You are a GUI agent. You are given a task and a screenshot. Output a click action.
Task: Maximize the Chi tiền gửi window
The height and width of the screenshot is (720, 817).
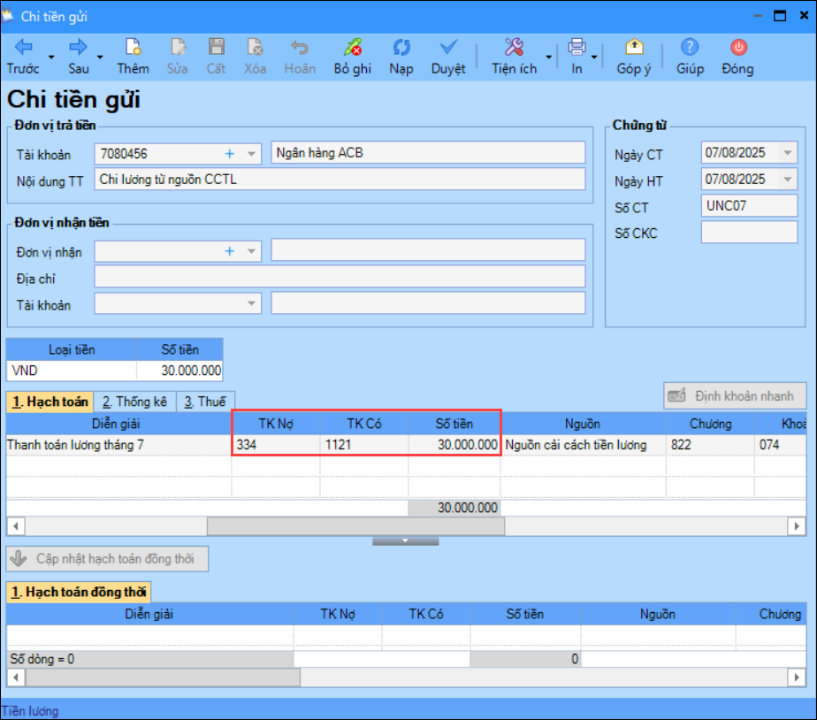point(780,16)
